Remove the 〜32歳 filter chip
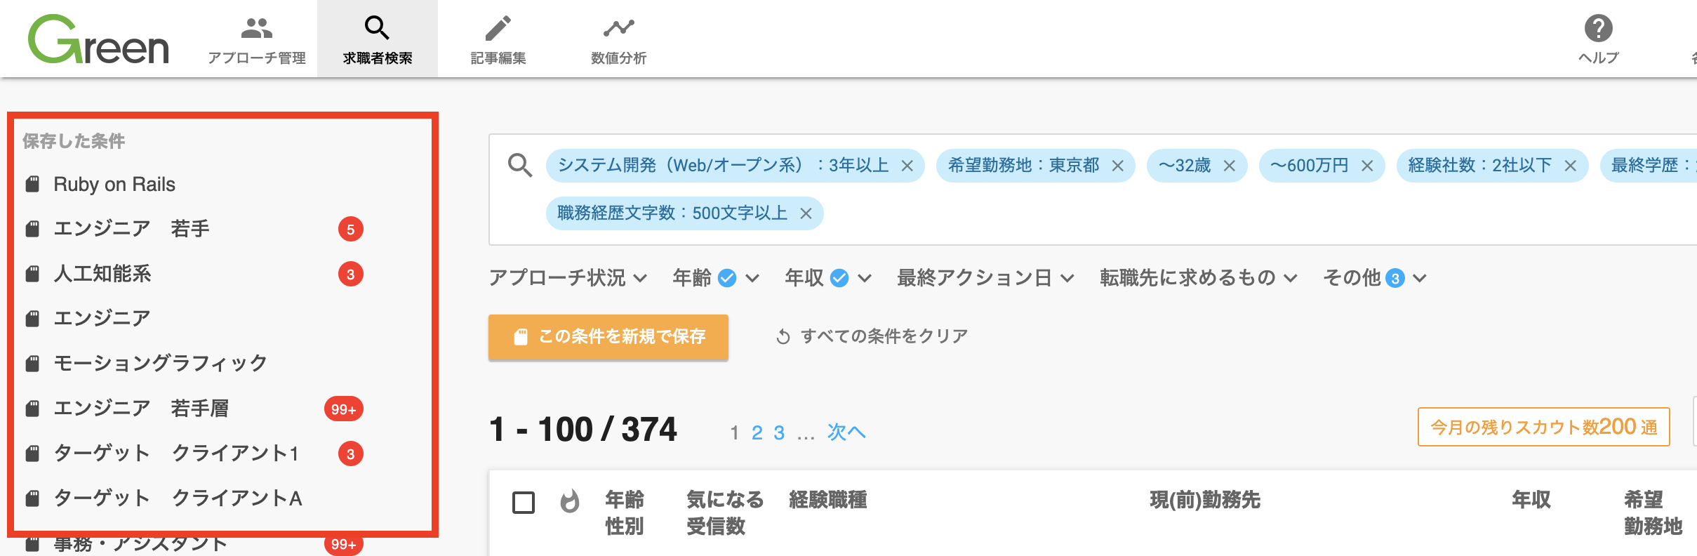Image resolution: width=1697 pixels, height=556 pixels. (1230, 166)
